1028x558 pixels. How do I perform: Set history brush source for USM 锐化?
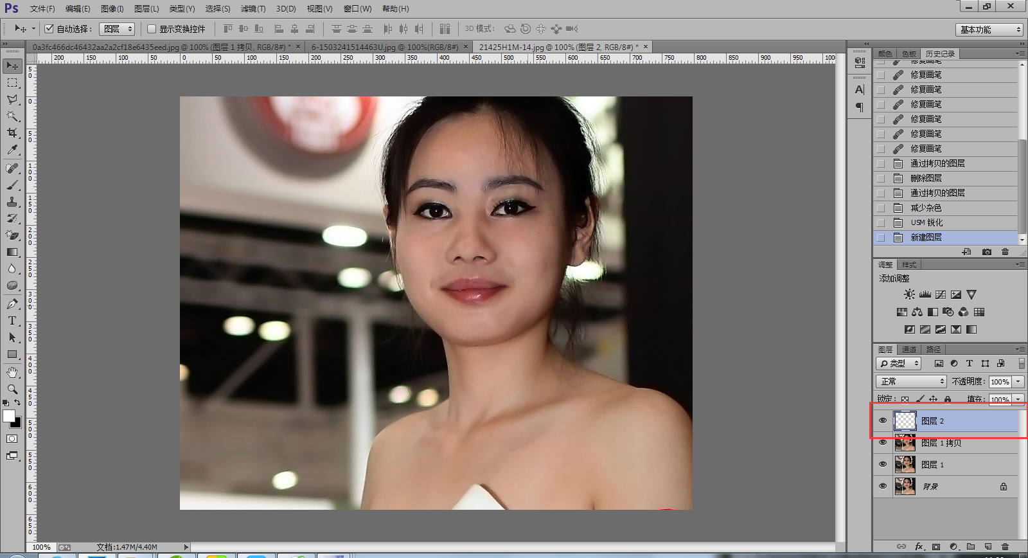click(881, 222)
